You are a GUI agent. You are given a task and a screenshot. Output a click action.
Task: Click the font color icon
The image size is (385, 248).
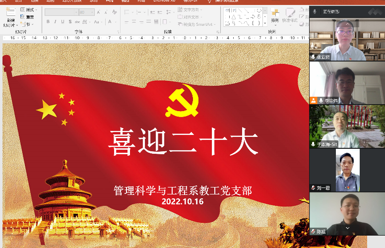coord(110,21)
